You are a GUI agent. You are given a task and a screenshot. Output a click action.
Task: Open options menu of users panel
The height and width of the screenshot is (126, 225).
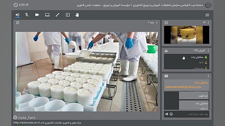point(208,50)
